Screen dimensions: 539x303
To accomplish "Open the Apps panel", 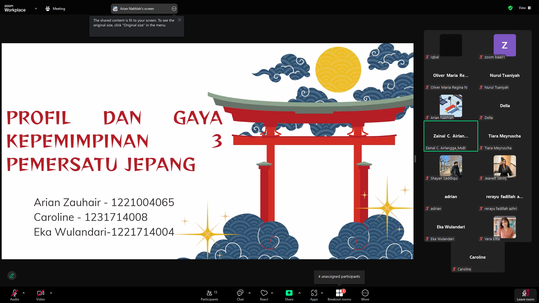I will click(x=314, y=295).
